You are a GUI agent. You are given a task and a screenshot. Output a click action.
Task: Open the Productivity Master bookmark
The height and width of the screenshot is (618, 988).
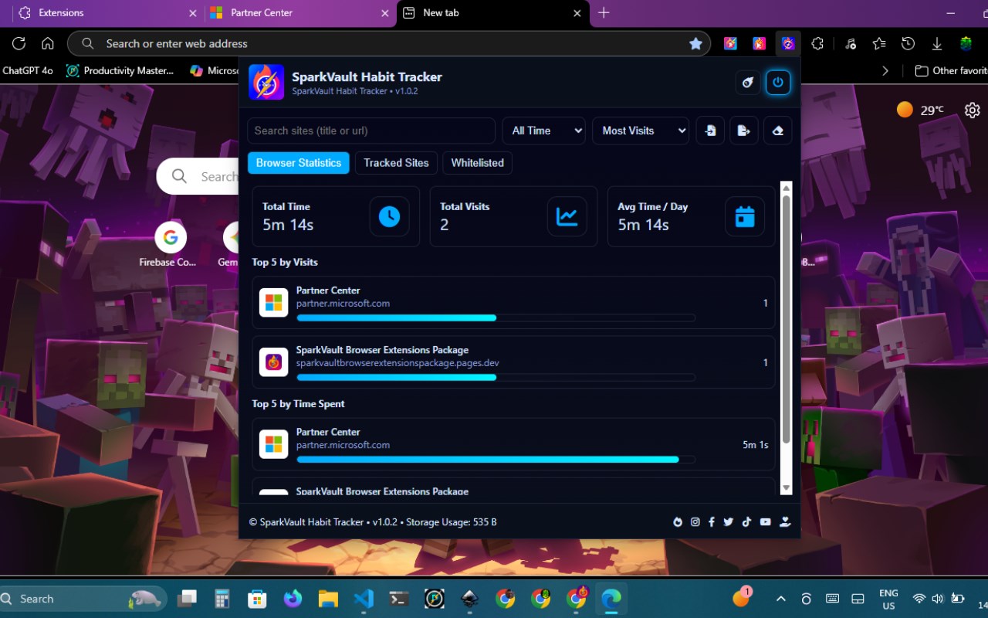tap(120, 70)
